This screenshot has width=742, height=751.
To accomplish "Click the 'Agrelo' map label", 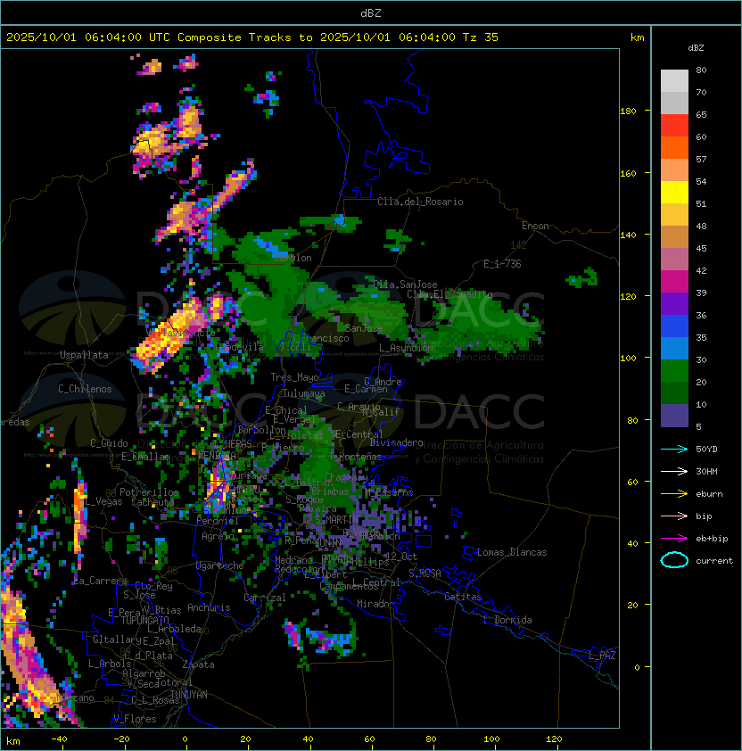I will [x=218, y=536].
